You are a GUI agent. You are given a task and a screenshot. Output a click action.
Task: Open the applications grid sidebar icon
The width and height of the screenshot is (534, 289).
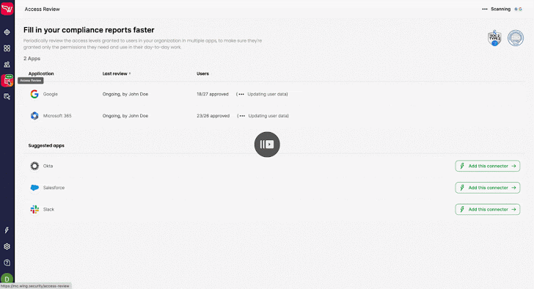(7, 48)
